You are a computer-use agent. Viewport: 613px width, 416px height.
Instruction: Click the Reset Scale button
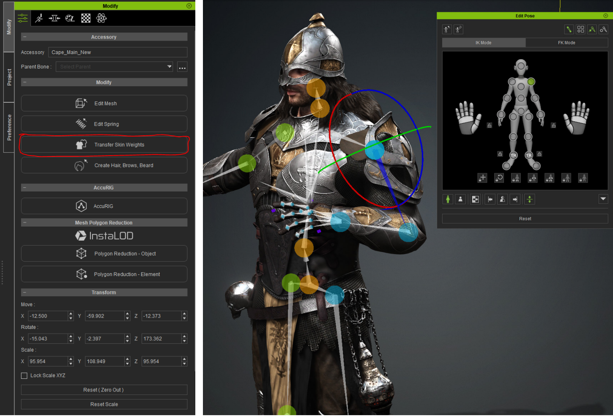(104, 405)
